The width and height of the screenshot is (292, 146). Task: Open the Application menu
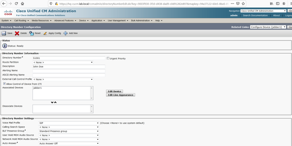pyautogui.click(x=98, y=21)
